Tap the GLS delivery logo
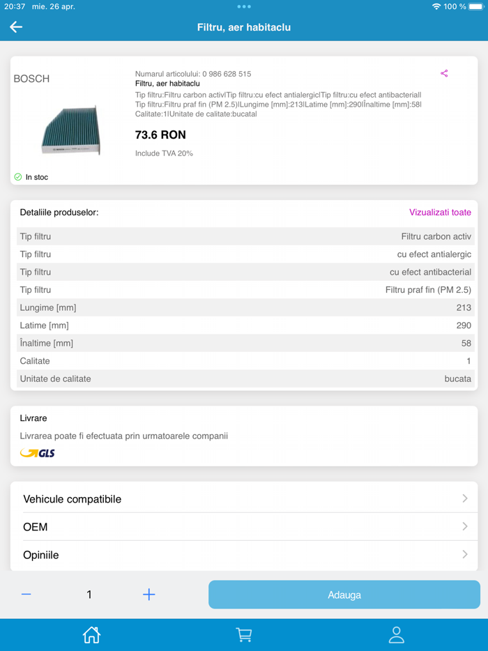 pos(38,453)
